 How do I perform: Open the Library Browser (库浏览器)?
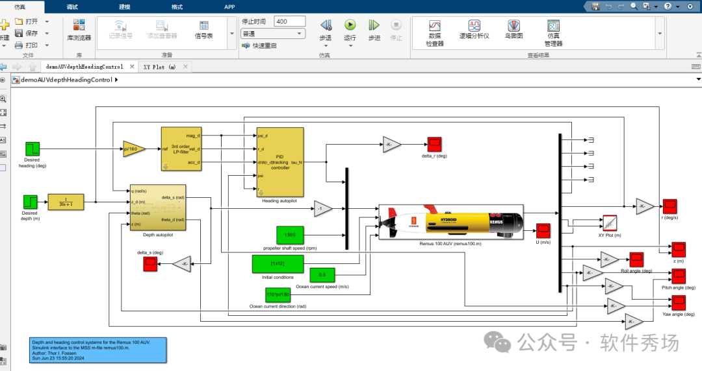(79, 29)
